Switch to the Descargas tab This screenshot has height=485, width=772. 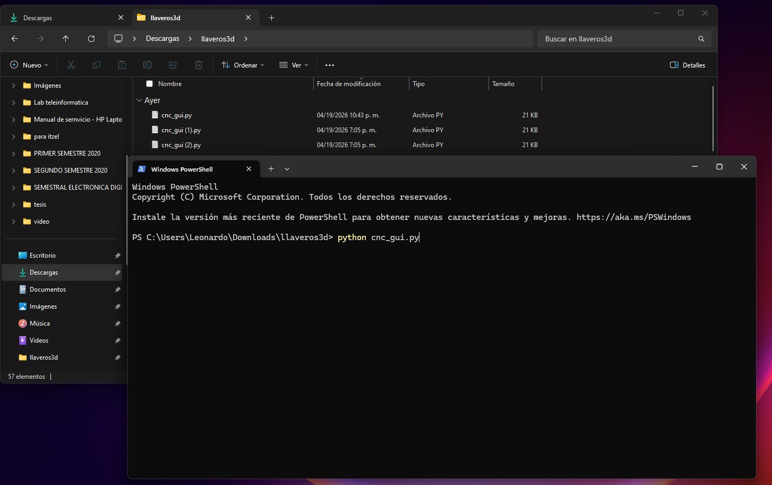(66, 18)
